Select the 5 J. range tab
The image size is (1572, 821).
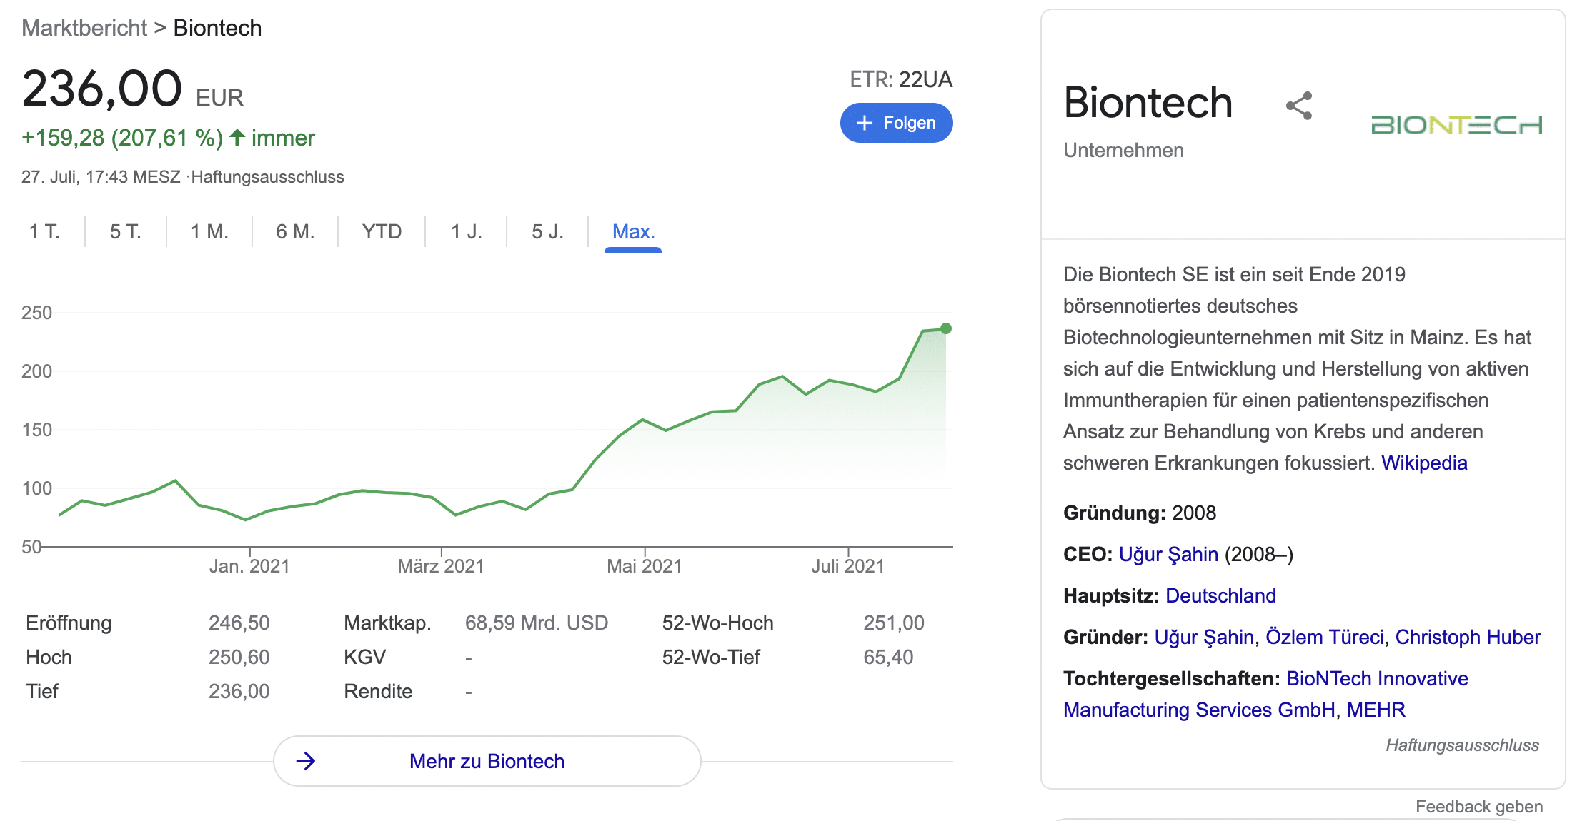click(547, 232)
